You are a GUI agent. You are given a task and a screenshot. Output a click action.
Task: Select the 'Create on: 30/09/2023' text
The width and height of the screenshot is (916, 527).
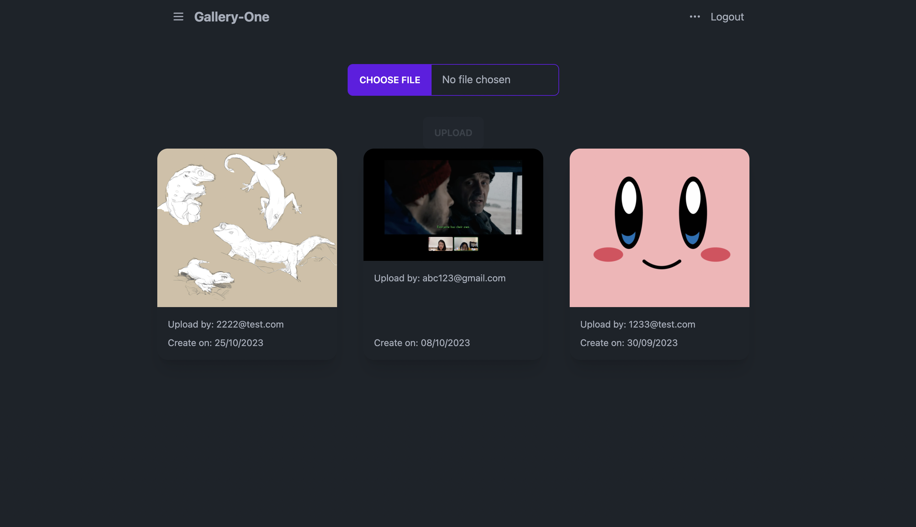click(629, 343)
